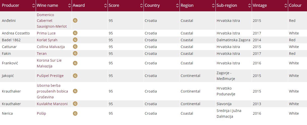Open the Korlat Syrah wine link
307x125 pixels.
tap(47, 40)
